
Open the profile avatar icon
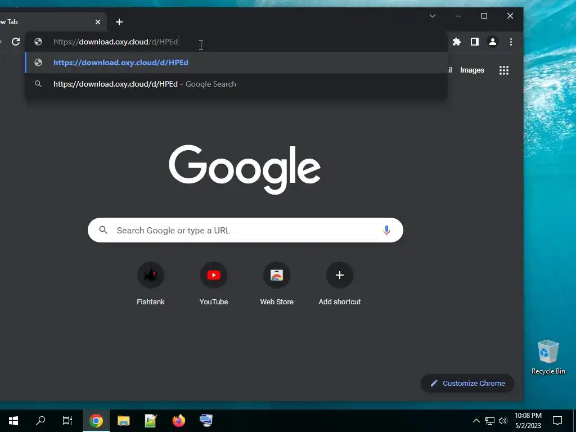click(493, 42)
